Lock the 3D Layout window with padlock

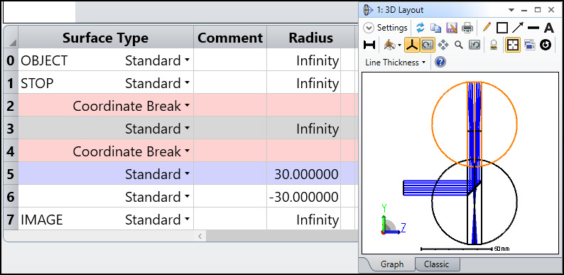(494, 45)
